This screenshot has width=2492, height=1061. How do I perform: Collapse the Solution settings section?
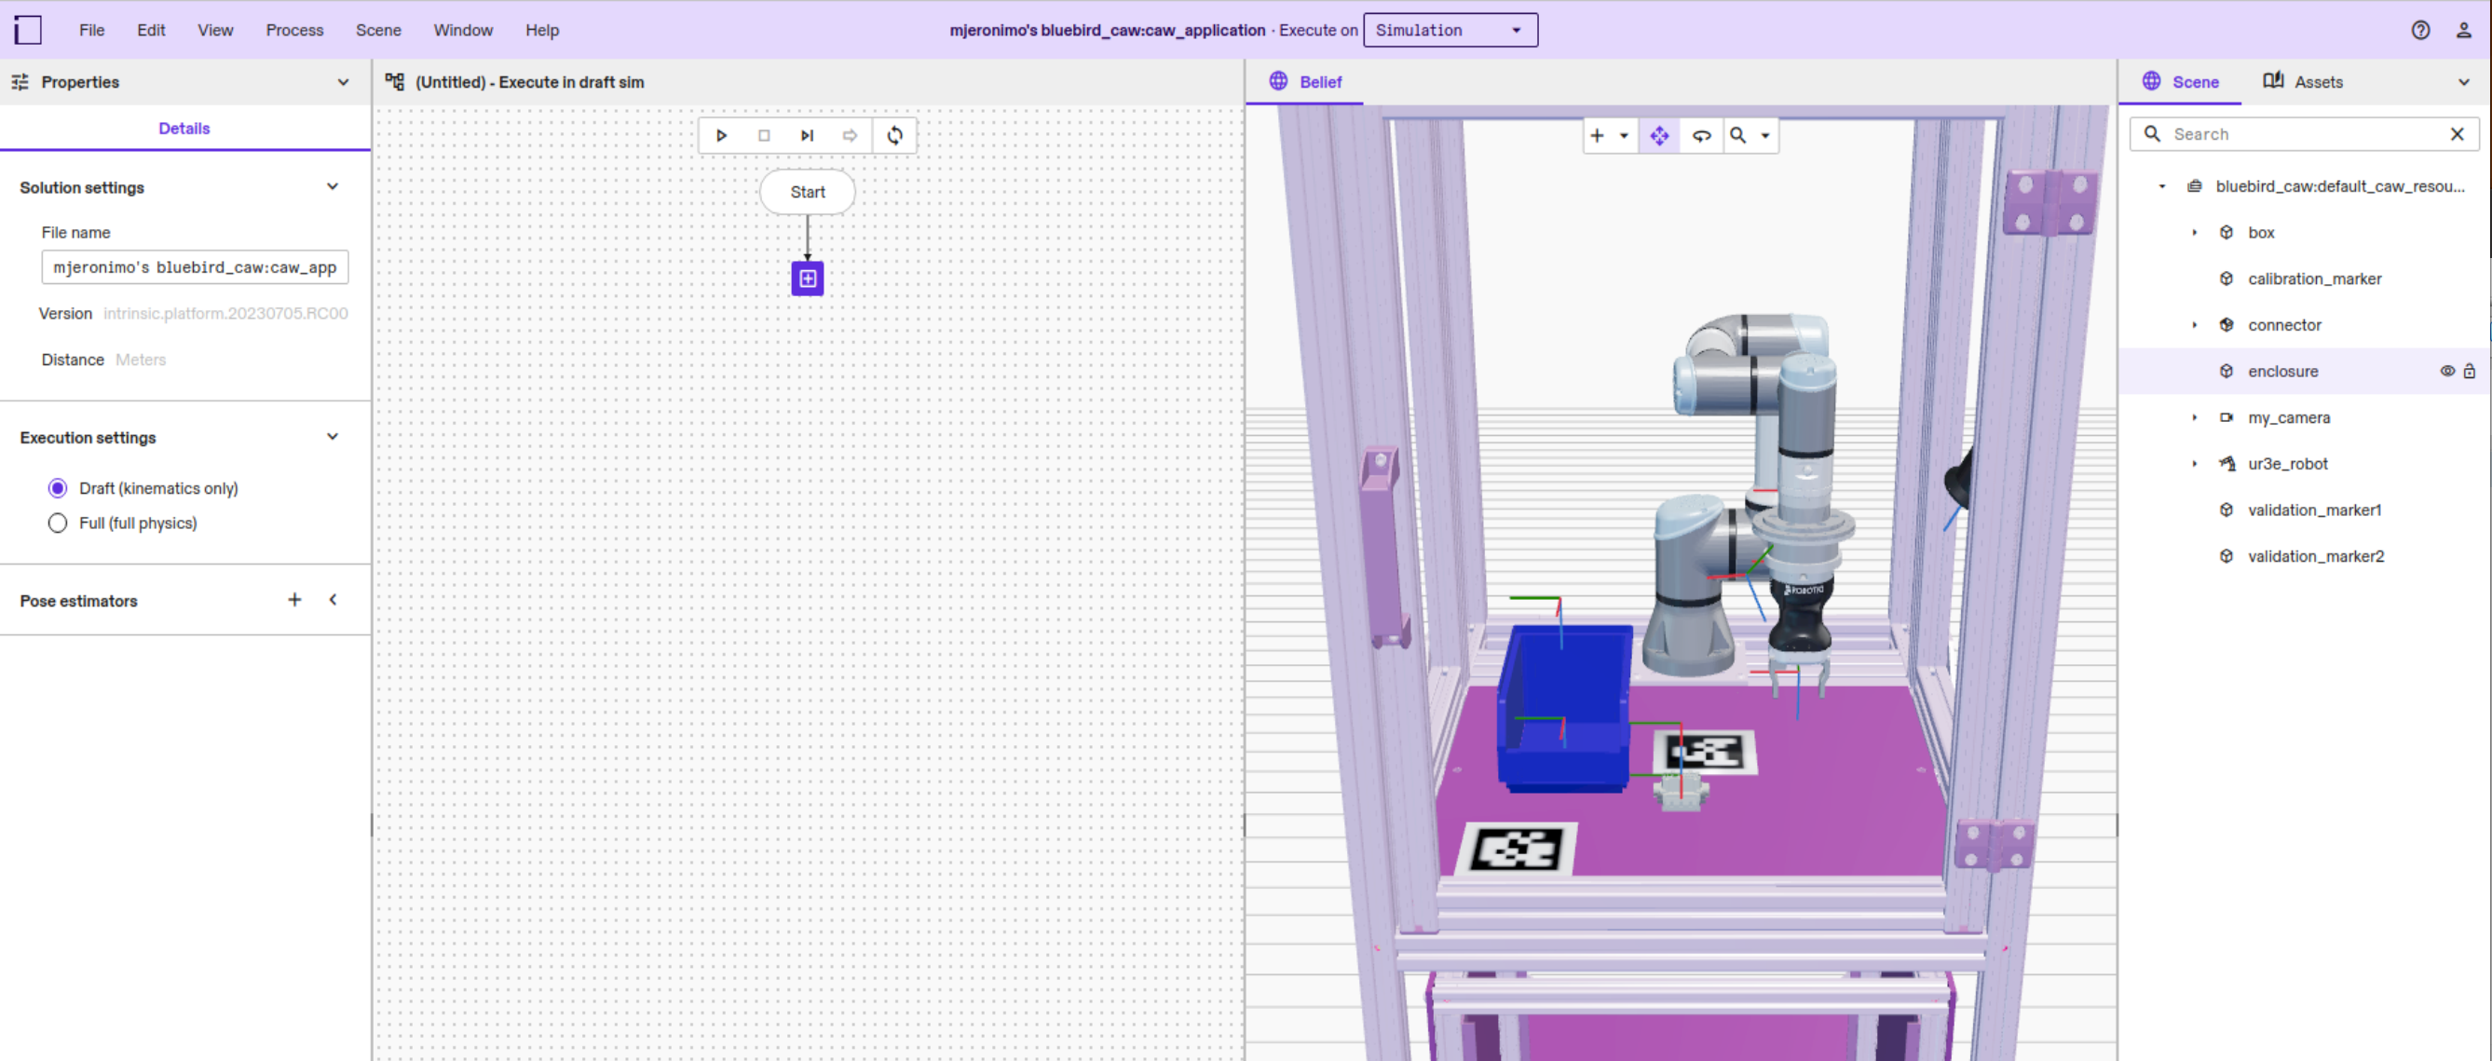click(333, 186)
